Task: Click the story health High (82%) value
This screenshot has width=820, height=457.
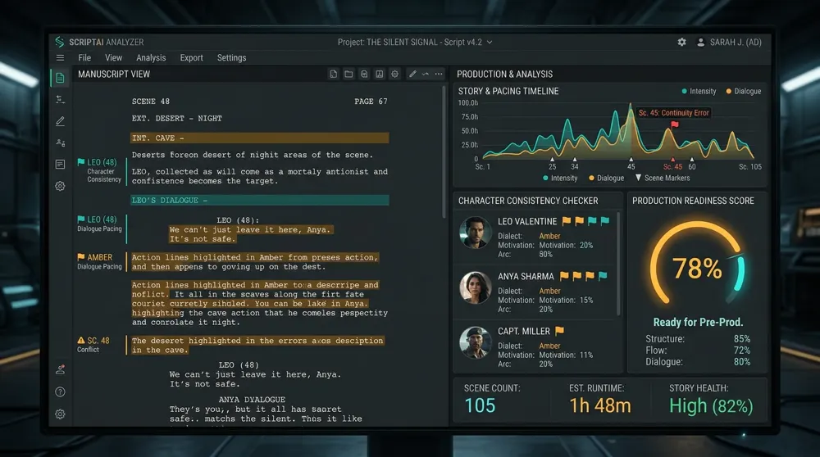Action: [711, 406]
